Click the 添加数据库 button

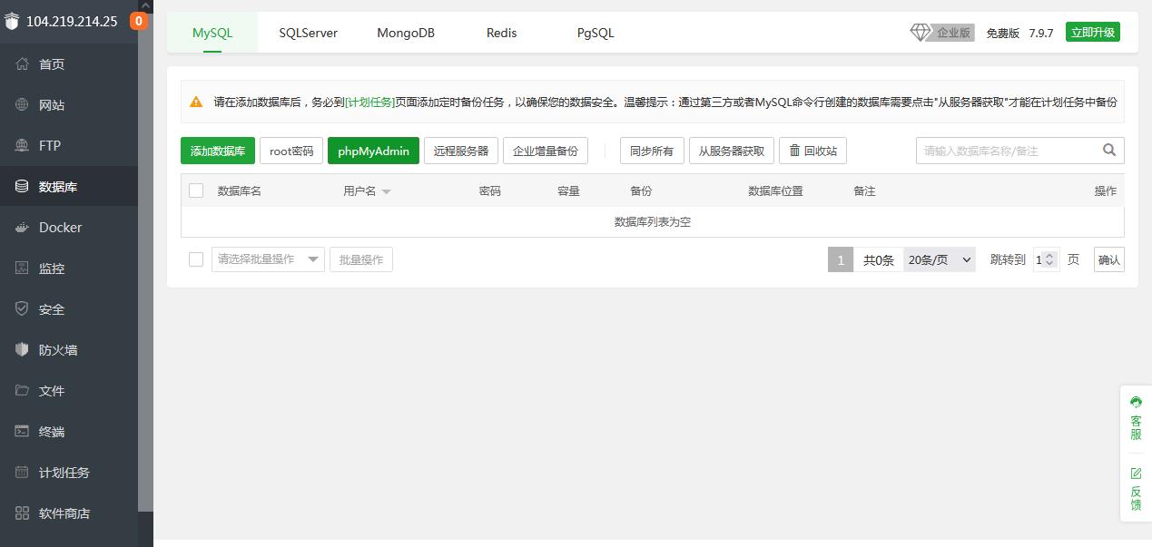(217, 150)
